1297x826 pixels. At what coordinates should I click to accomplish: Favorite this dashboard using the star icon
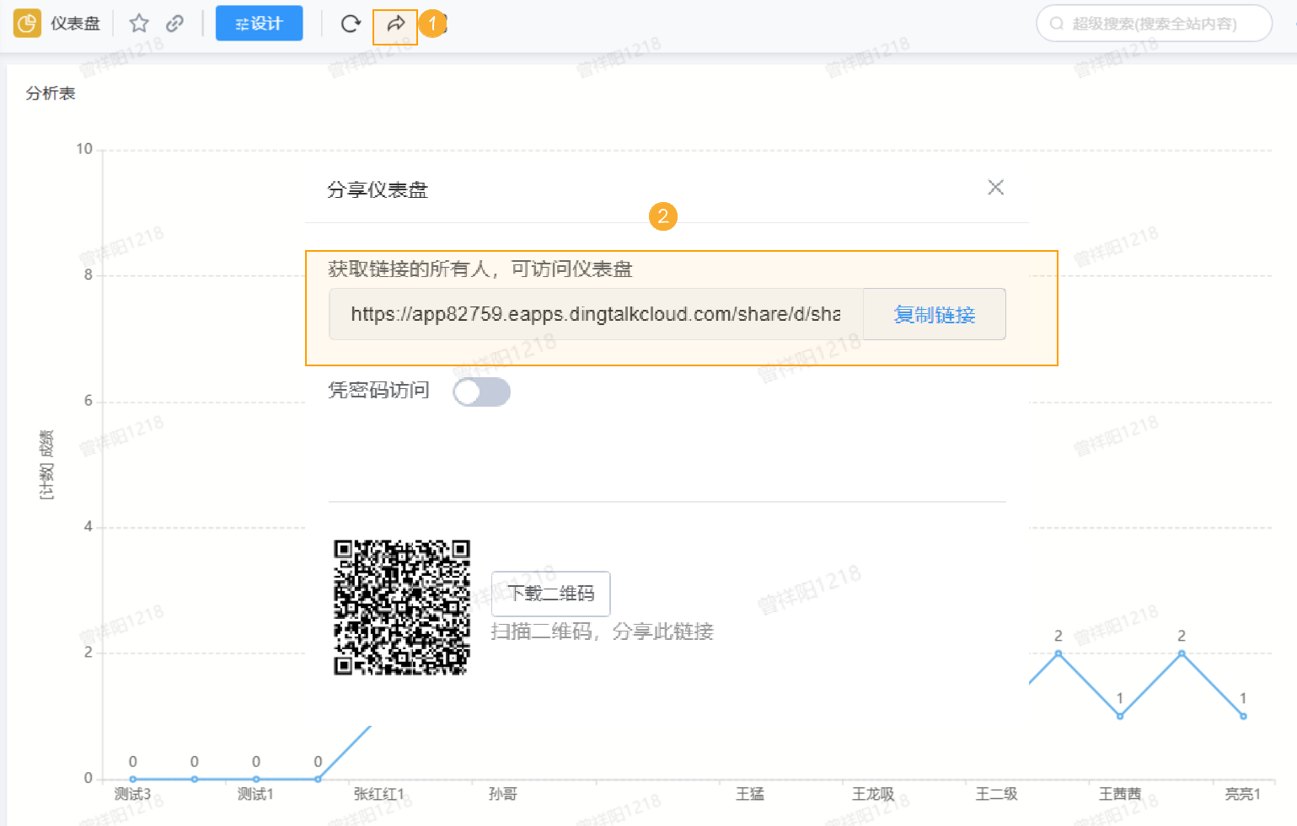pos(138,23)
